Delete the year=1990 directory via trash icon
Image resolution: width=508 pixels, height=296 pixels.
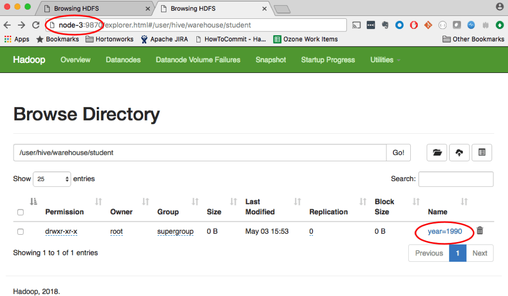pos(479,231)
